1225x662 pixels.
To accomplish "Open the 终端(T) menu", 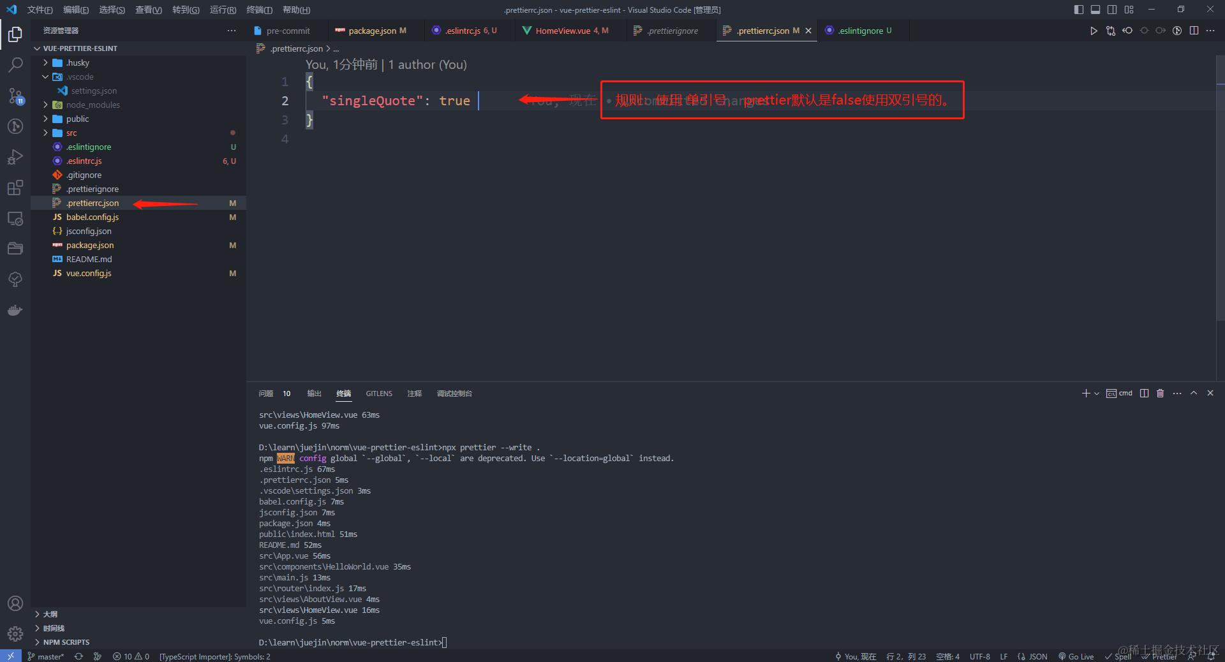I will [259, 10].
